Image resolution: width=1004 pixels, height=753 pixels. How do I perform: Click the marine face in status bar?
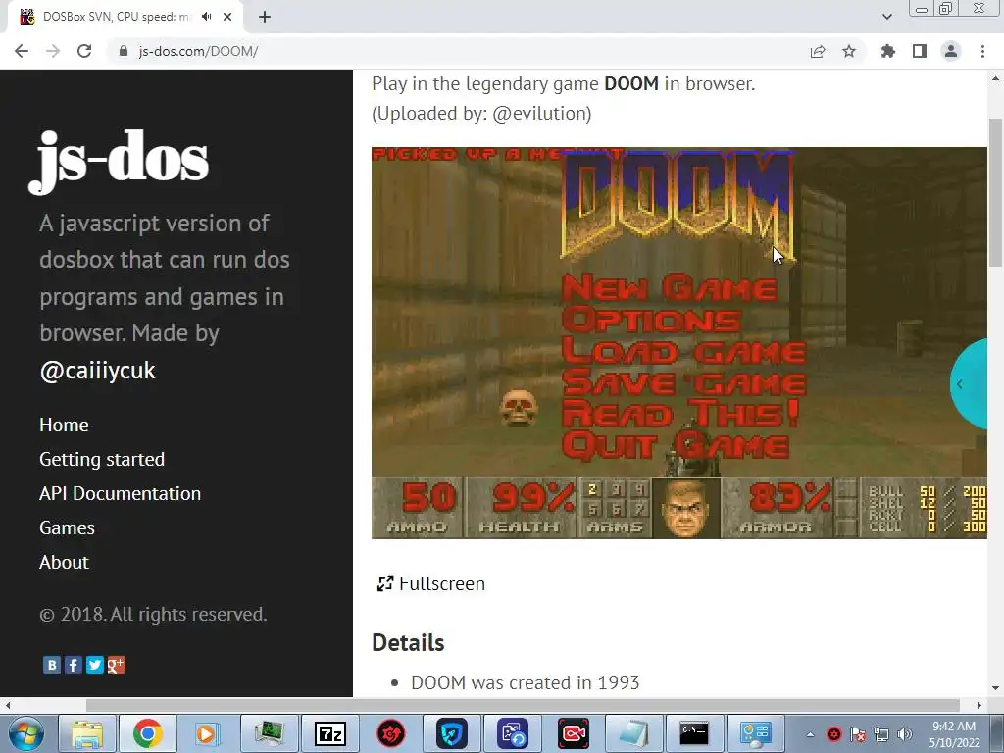click(685, 509)
